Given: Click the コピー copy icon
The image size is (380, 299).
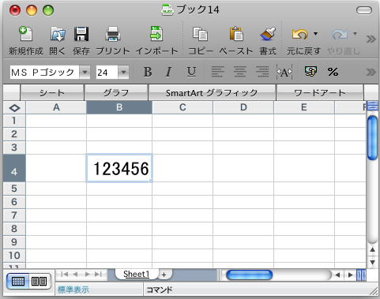Looking at the screenshot, I should coord(200,34).
